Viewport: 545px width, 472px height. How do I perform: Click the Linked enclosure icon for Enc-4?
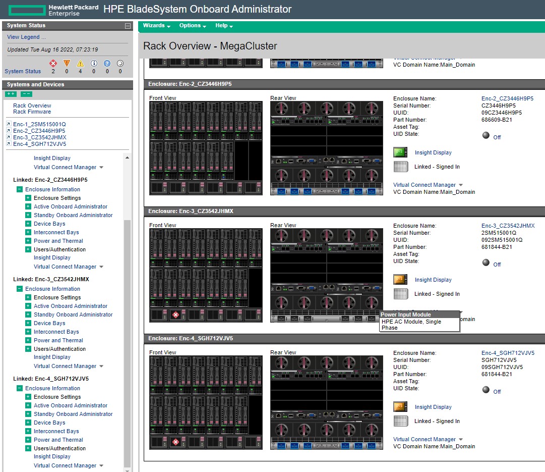point(401,421)
